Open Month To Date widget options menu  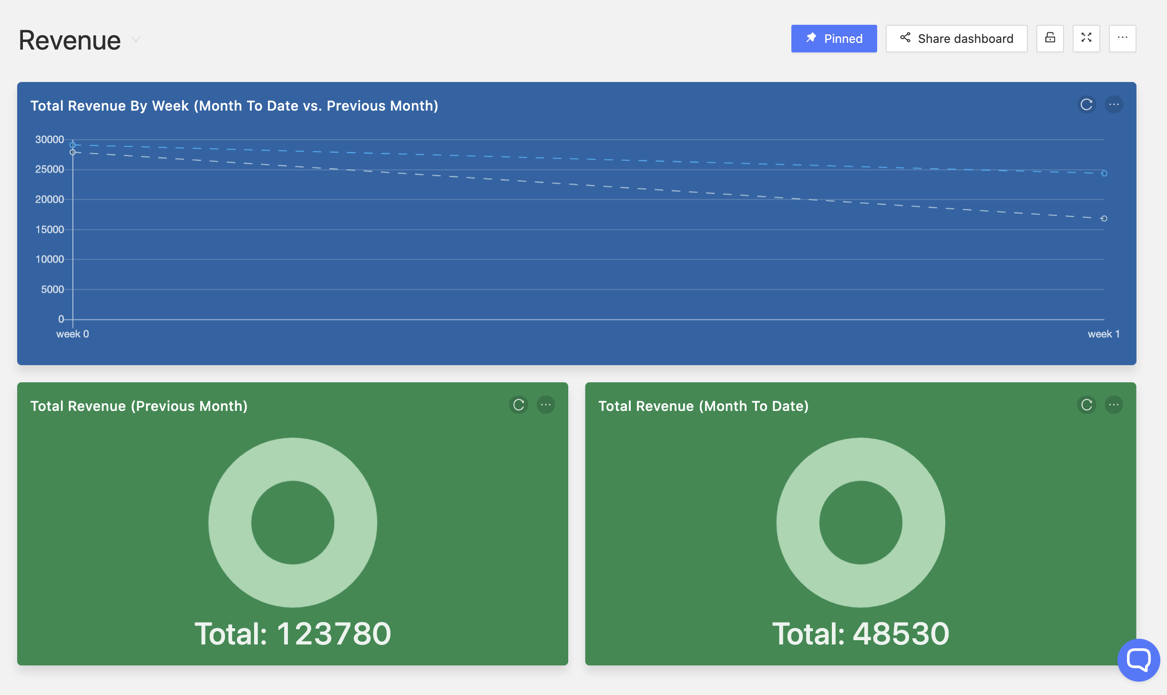coord(1114,405)
